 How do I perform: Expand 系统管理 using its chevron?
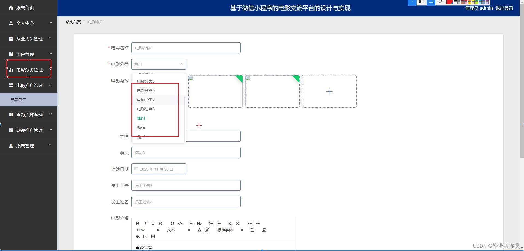coord(51,145)
